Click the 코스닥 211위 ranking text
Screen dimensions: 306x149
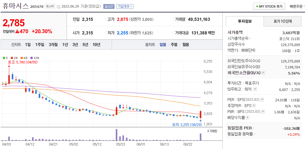[x=290, y=39]
